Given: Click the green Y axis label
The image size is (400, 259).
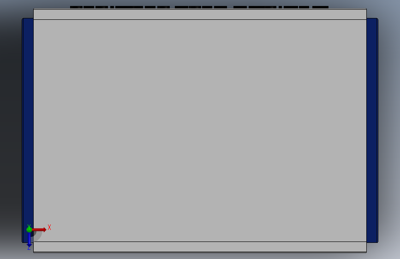Looking at the screenshot, I should pyautogui.click(x=29, y=226).
